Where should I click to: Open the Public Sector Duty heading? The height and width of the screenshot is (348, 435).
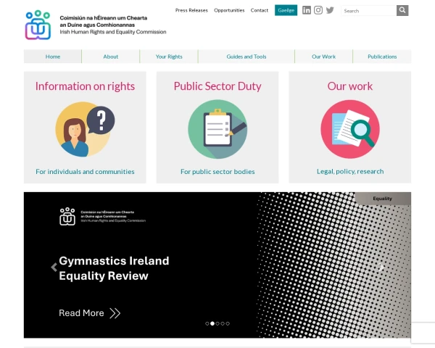click(217, 86)
